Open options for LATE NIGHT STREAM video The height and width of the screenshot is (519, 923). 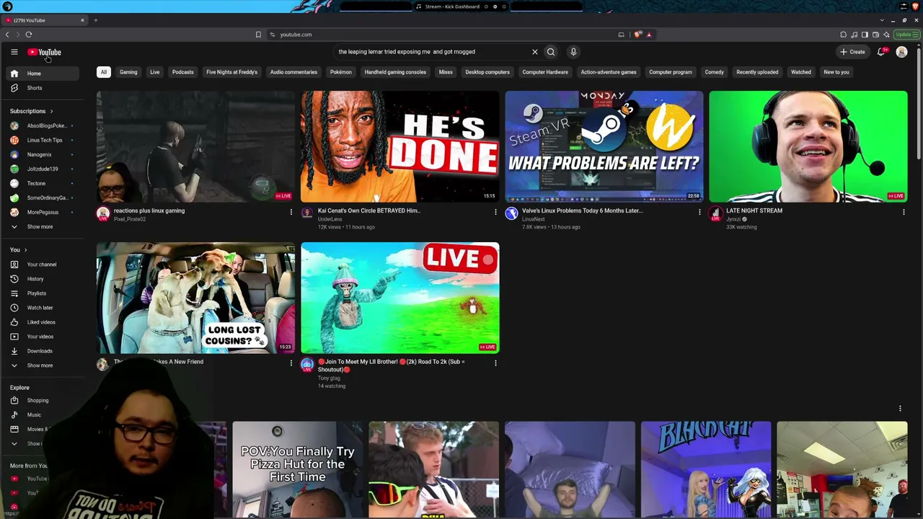click(904, 212)
